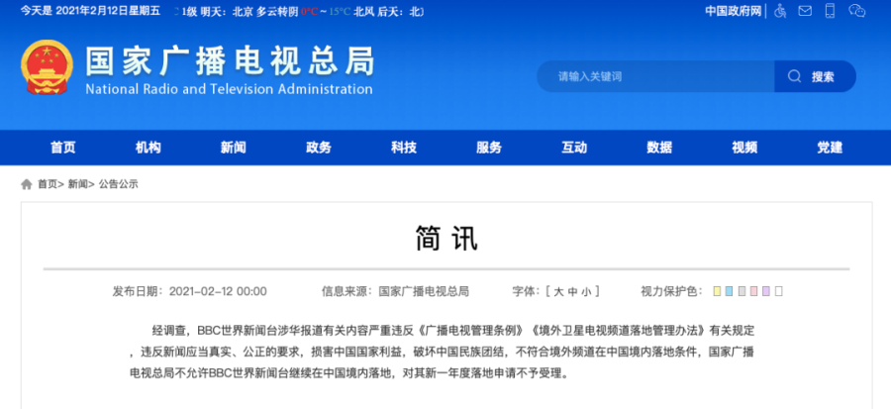Screen dimensions: 891x409
Task: Click the magnifier icon in search button
Action: point(794,76)
